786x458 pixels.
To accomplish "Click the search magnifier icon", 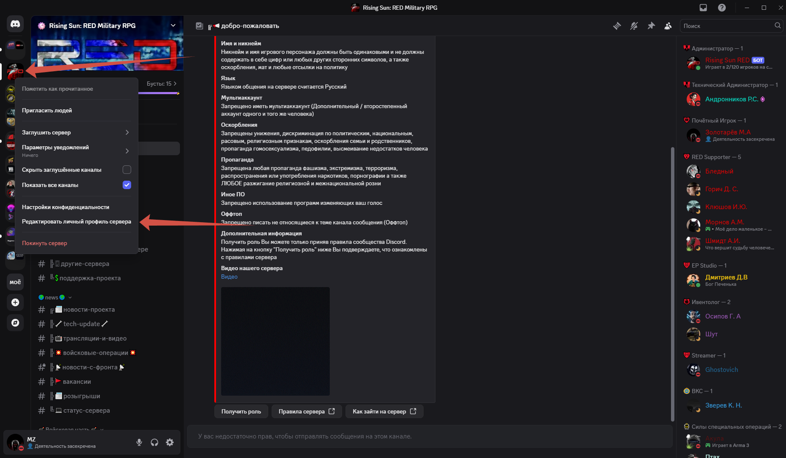I will click(778, 26).
